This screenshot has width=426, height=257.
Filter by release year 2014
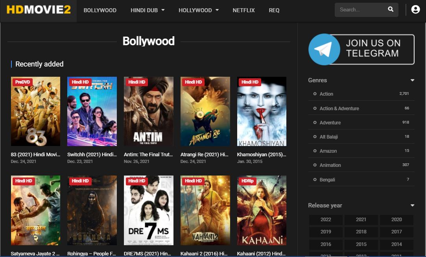pos(396,244)
